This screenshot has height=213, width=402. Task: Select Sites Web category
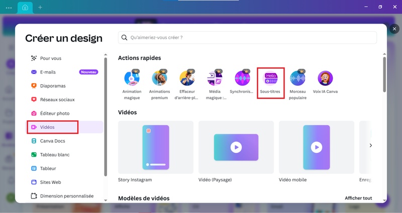[65, 182]
